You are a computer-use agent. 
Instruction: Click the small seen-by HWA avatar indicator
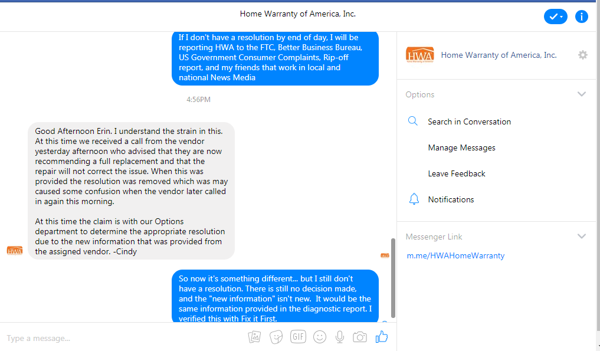pyautogui.click(x=385, y=255)
